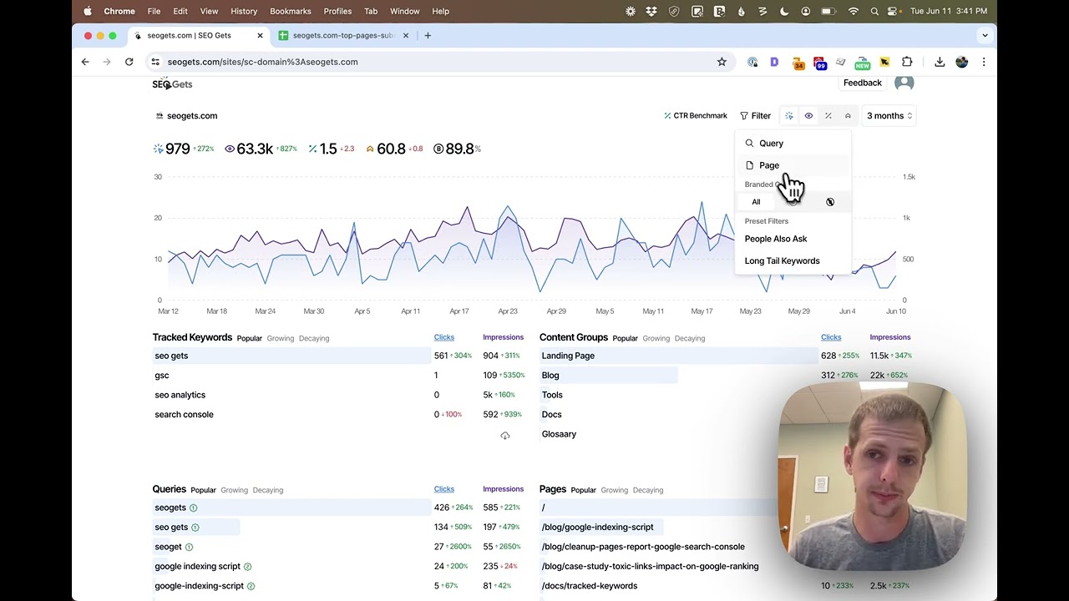Open the Feedback button

tap(863, 83)
